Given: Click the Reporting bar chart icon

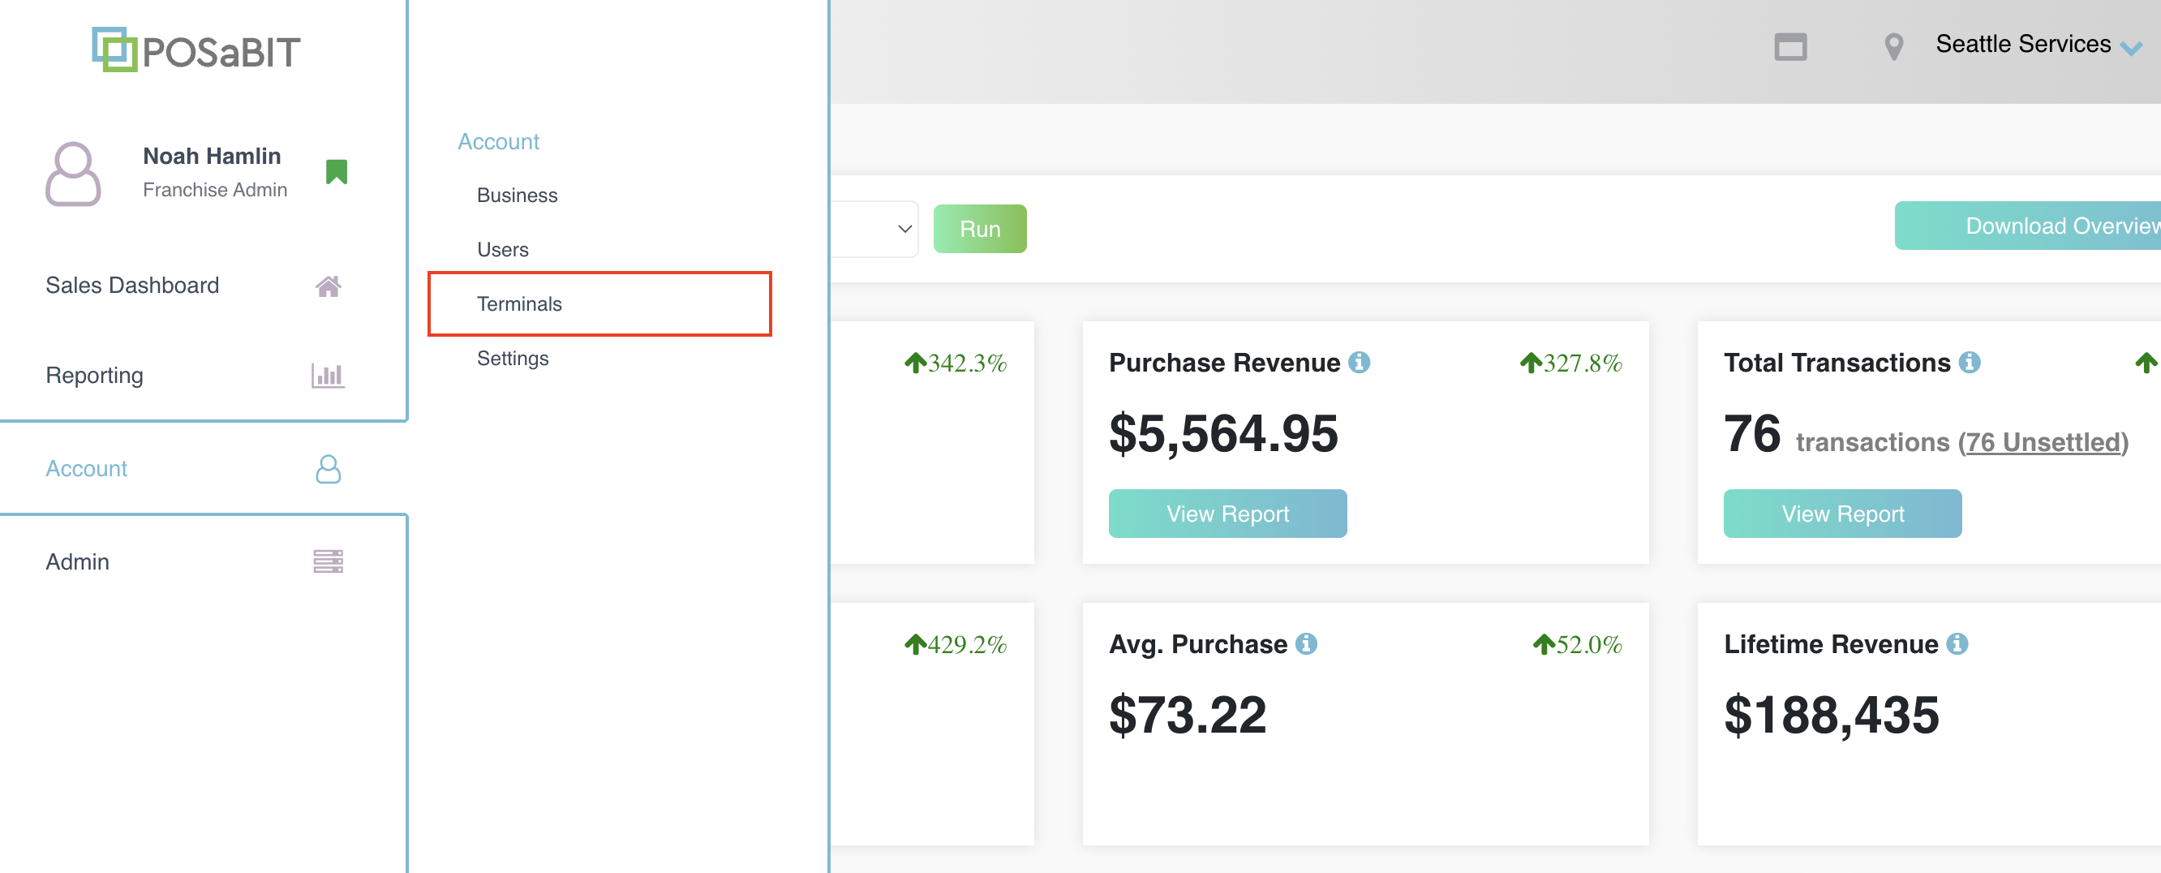Looking at the screenshot, I should 328,375.
